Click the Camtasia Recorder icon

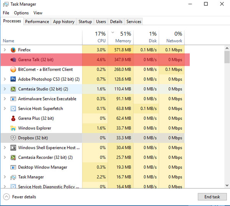point(13,157)
